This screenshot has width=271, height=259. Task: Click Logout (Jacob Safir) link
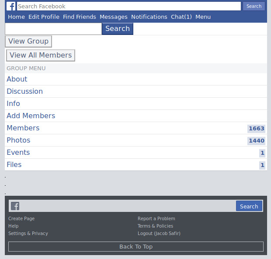click(x=159, y=233)
